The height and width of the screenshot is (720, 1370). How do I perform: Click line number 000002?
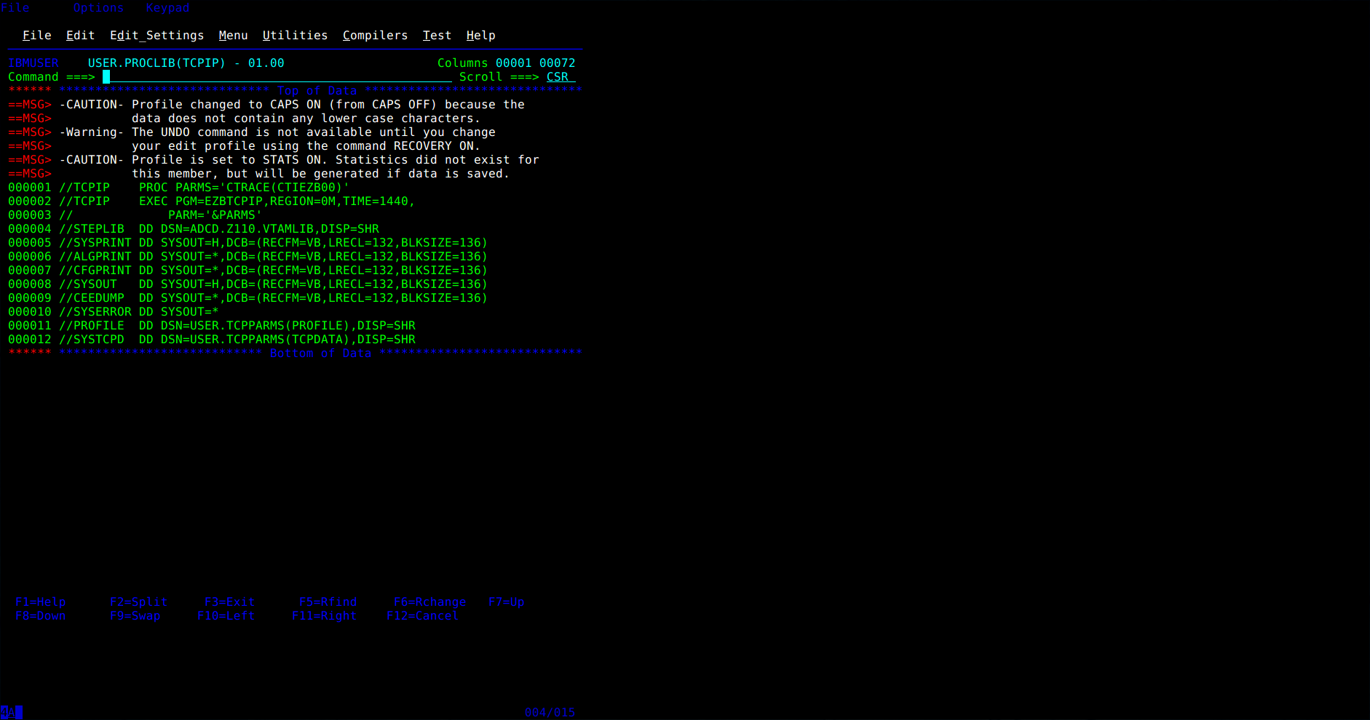(29, 201)
